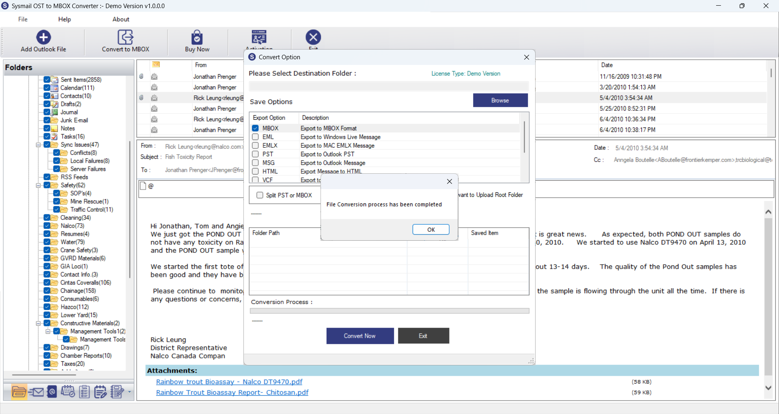Click OK in the conversion completed dialog
The width and height of the screenshot is (779, 414).
pos(431,229)
